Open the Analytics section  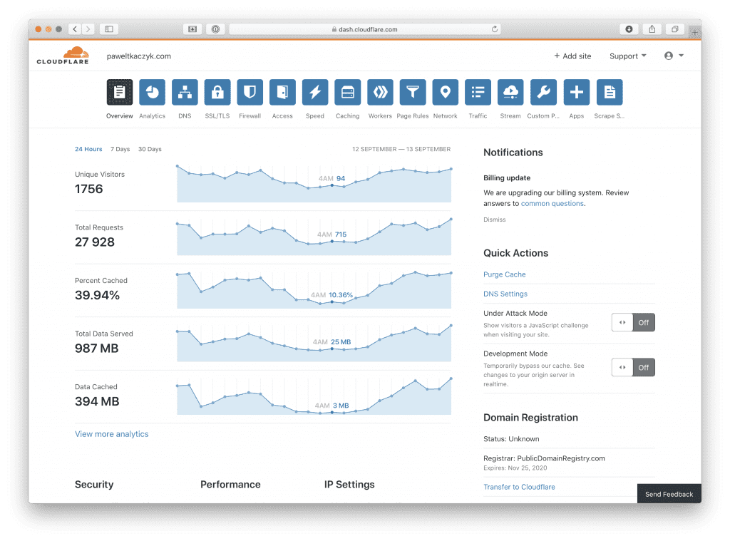[152, 92]
